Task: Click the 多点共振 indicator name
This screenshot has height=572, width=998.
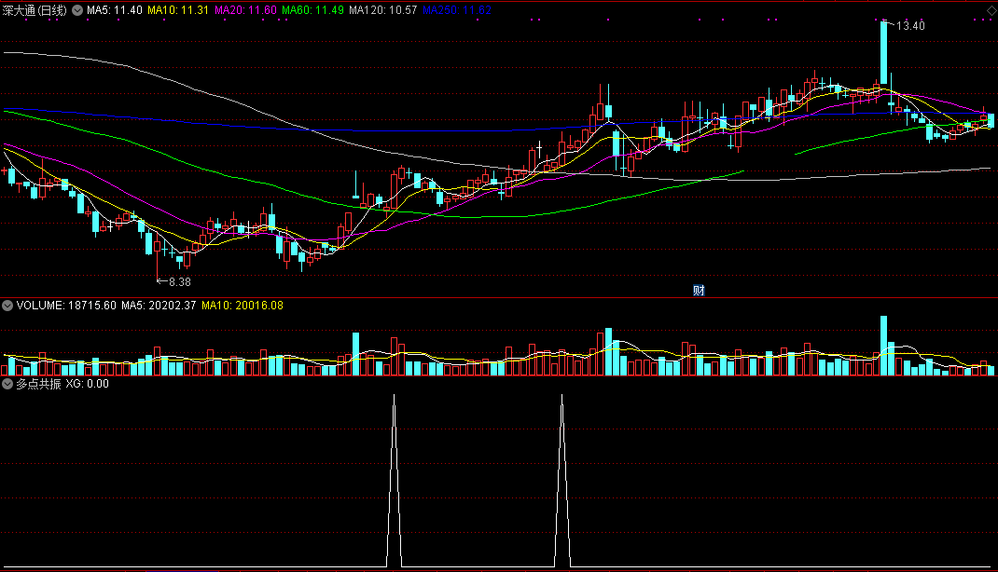Action: pos(39,384)
